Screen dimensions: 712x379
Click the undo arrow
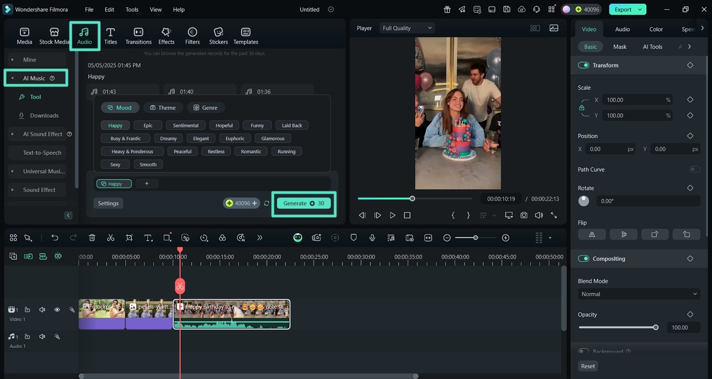[55, 238]
